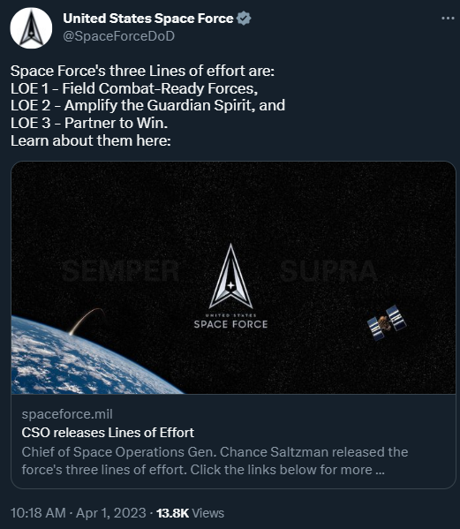Click the Space Force delta logo in image

[x=230, y=276]
